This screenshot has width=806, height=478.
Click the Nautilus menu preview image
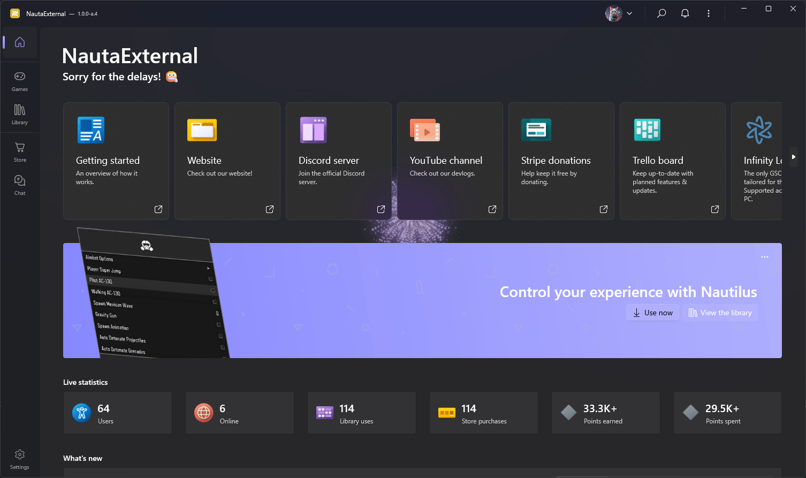154,293
